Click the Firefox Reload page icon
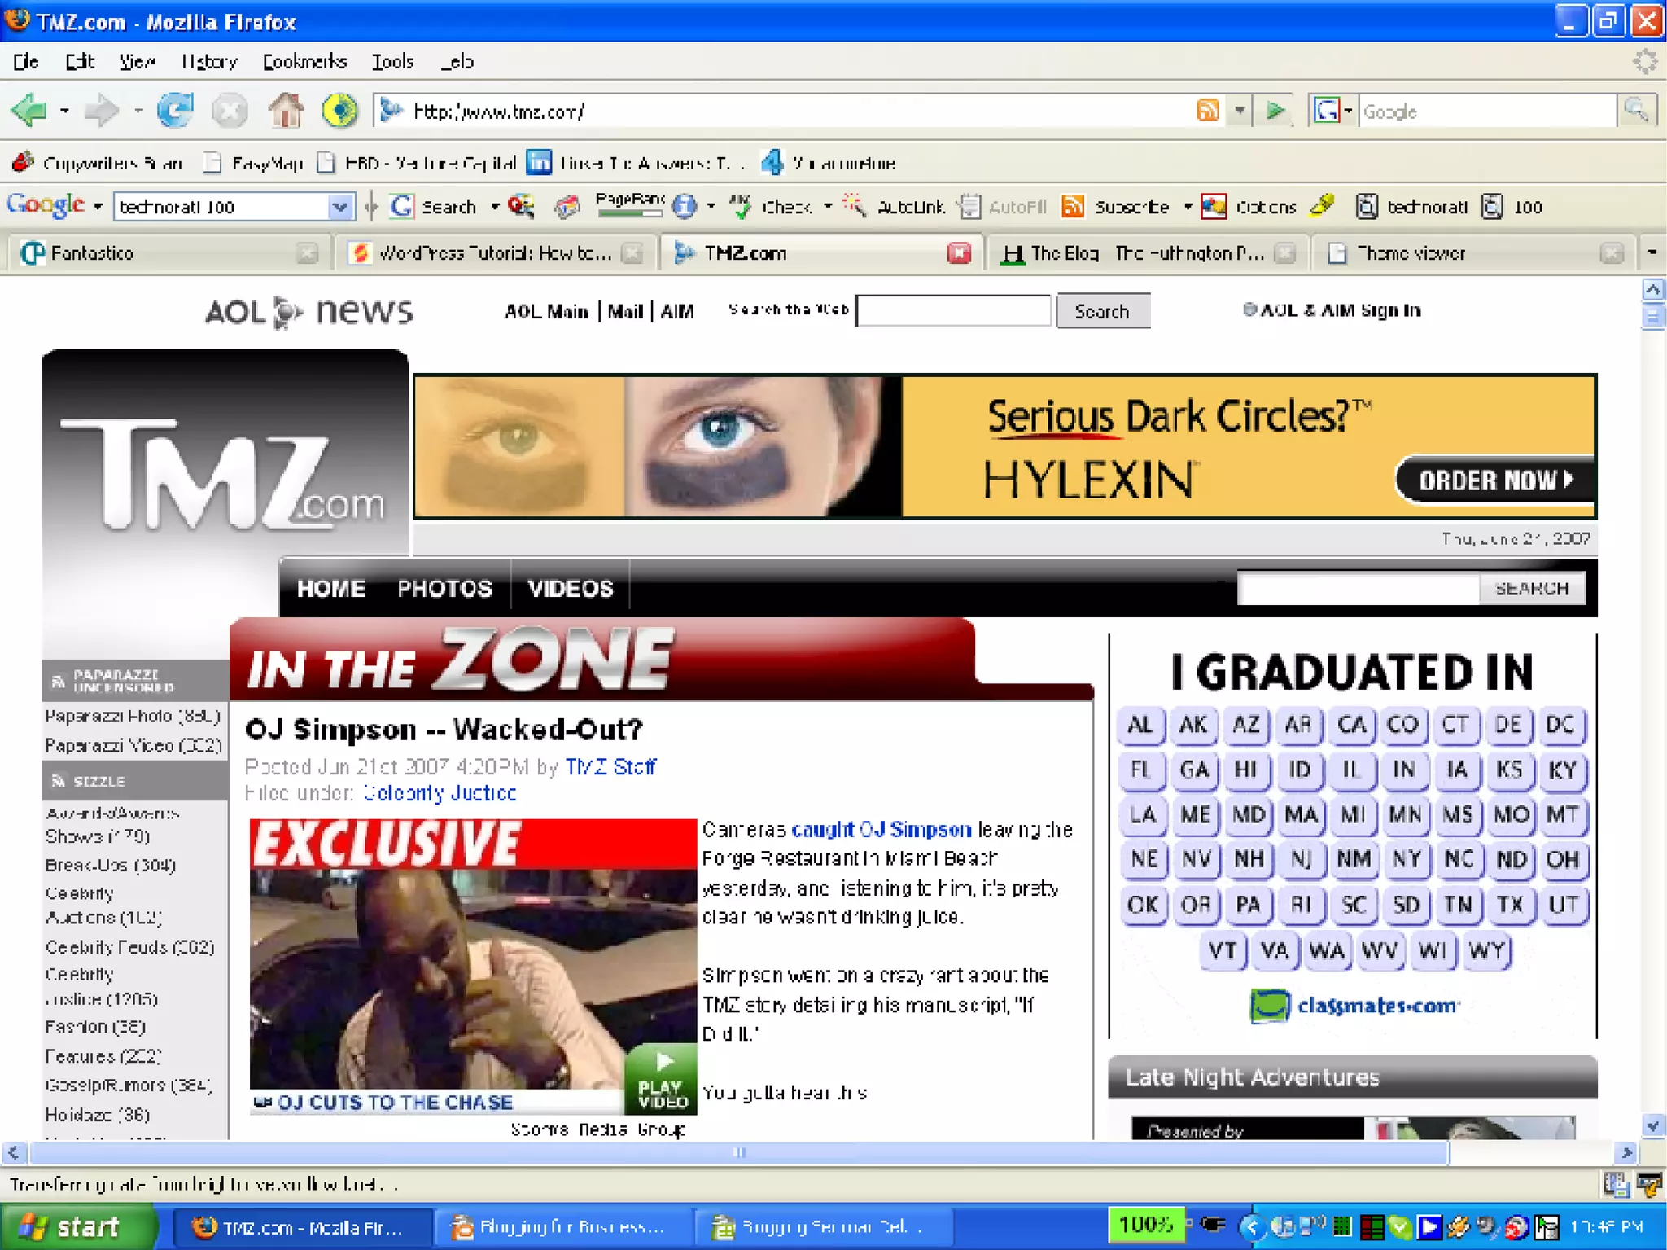The image size is (1667, 1250). tap(175, 111)
